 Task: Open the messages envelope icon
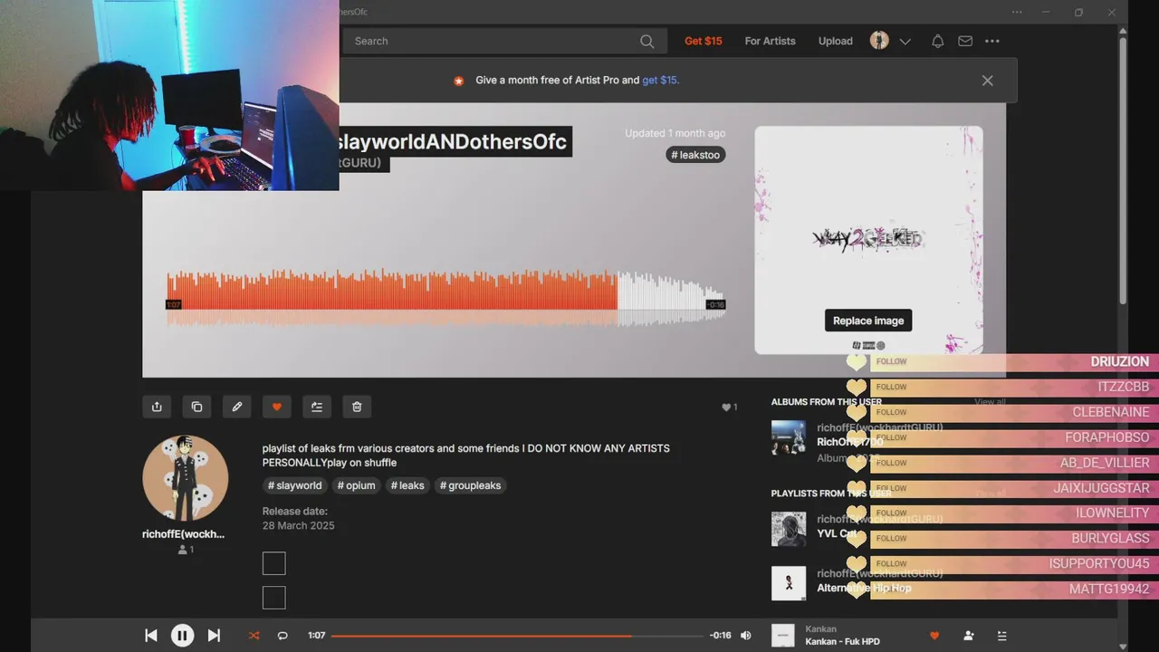(965, 41)
